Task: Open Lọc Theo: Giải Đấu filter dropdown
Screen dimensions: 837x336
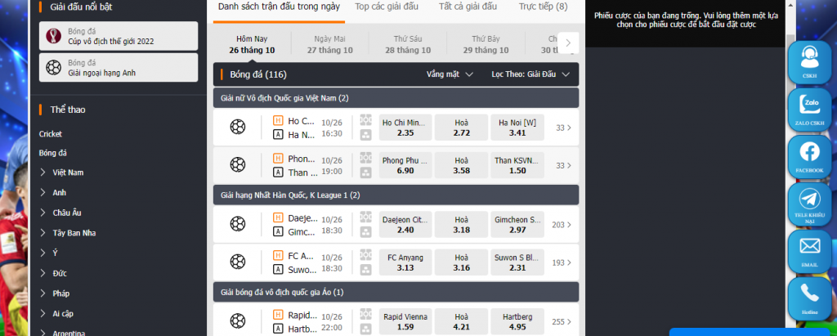Action: click(x=530, y=74)
